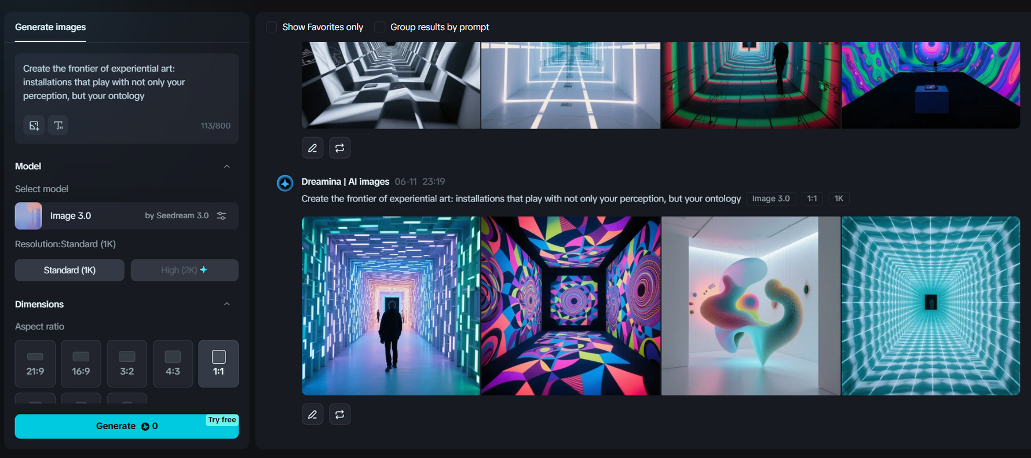
Task: Click the Resolution:Standard (1K) label
Action: tap(65, 244)
